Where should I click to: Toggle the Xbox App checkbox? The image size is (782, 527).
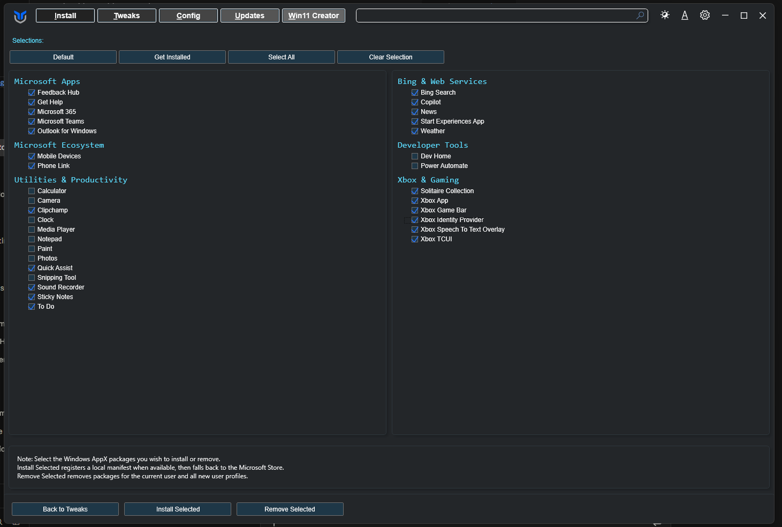click(x=415, y=201)
